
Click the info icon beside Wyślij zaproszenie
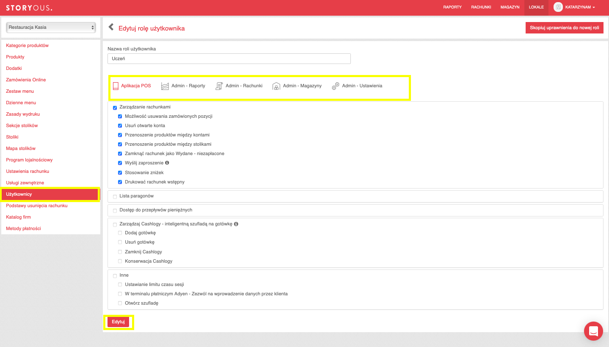point(167,163)
